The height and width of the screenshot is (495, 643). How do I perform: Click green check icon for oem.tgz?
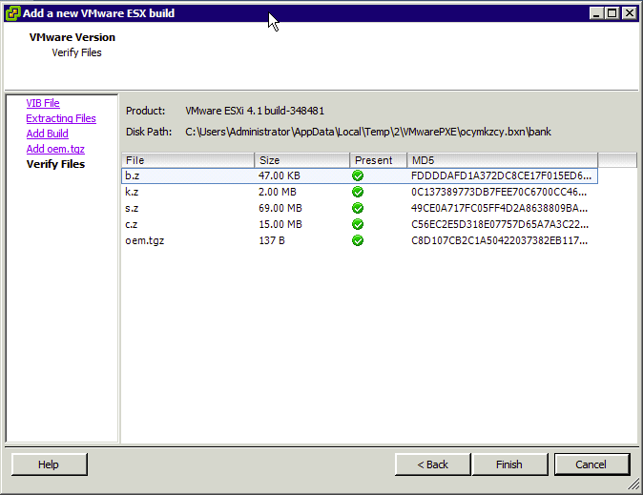click(358, 240)
